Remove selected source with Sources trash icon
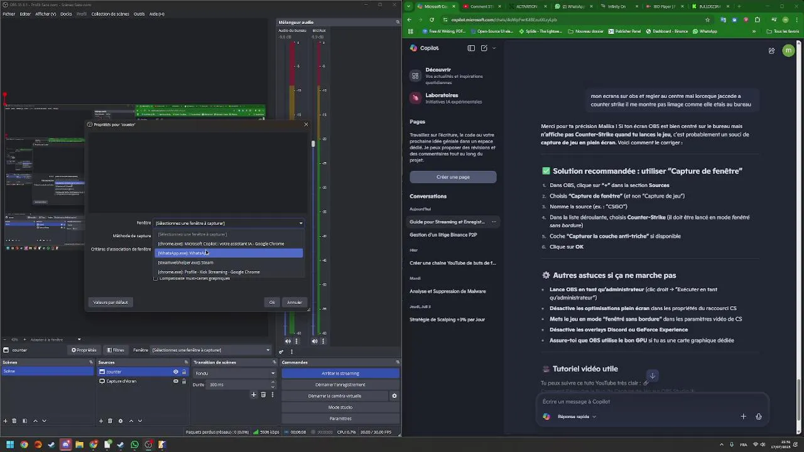Screen dimensions: 804x452 [110, 421]
